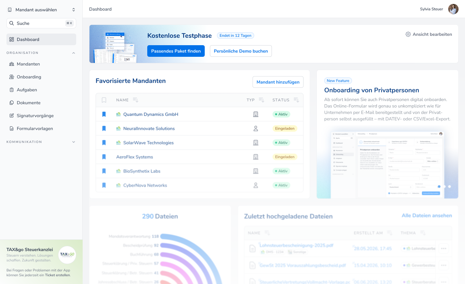Open BioSynthetix Labs client
Viewport: 465px width, 284px height.
click(x=142, y=171)
